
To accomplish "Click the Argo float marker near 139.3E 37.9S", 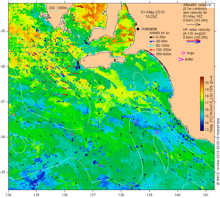I will point(157,133).
